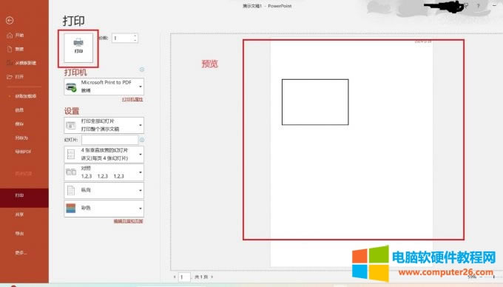Click the Edit Header & Footer link

click(x=128, y=221)
